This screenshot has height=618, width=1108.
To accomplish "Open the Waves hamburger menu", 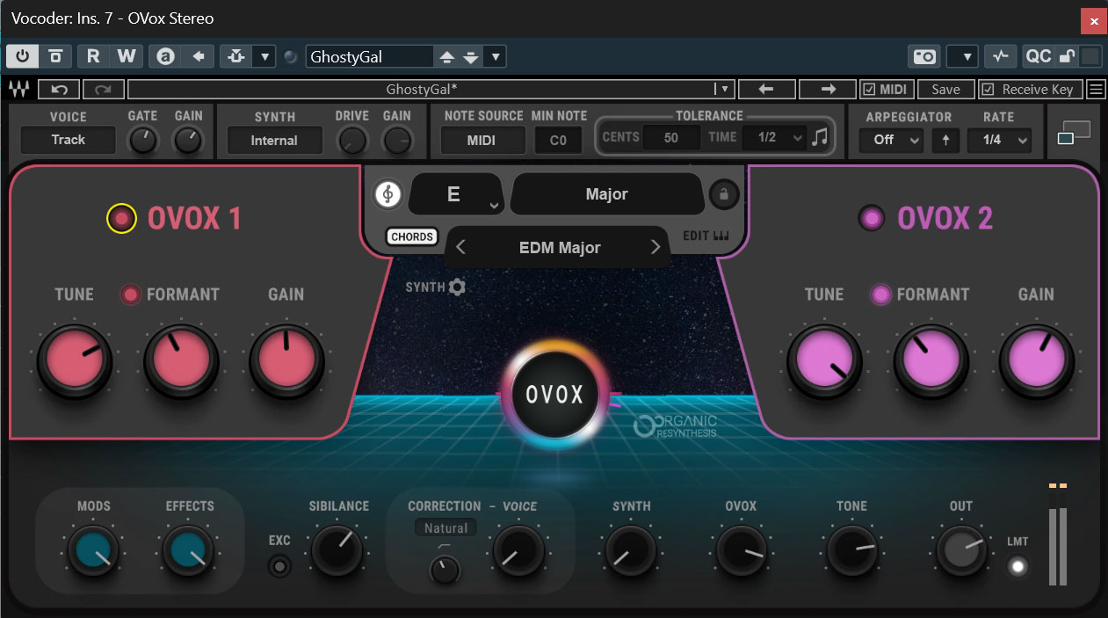I will (1095, 90).
